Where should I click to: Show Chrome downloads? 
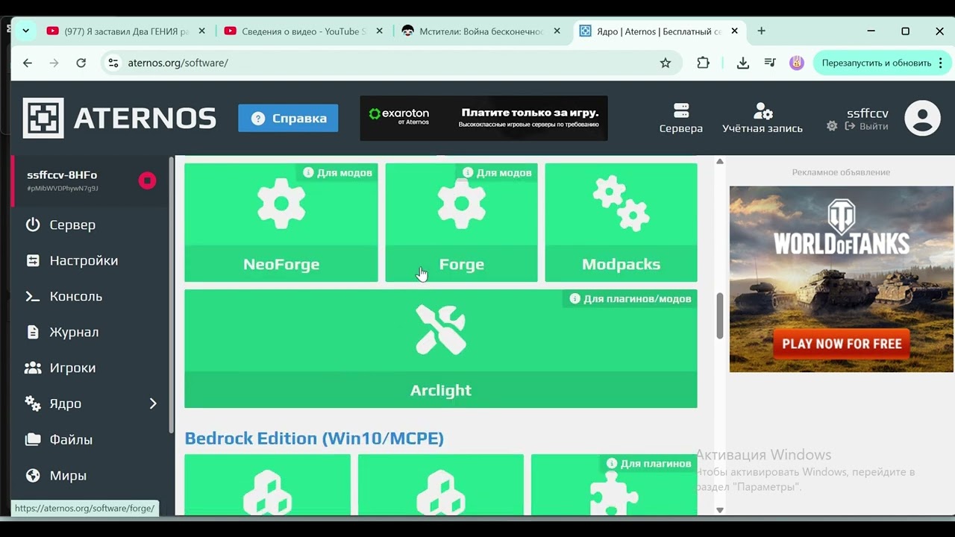click(742, 63)
